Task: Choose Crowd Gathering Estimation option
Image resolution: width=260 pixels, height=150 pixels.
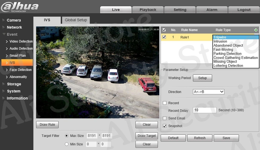Action: [x=236, y=58]
